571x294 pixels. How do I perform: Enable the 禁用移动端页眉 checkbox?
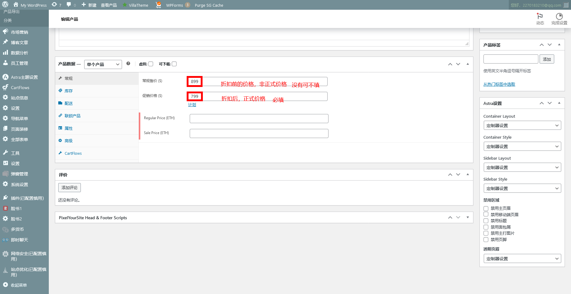(486, 214)
